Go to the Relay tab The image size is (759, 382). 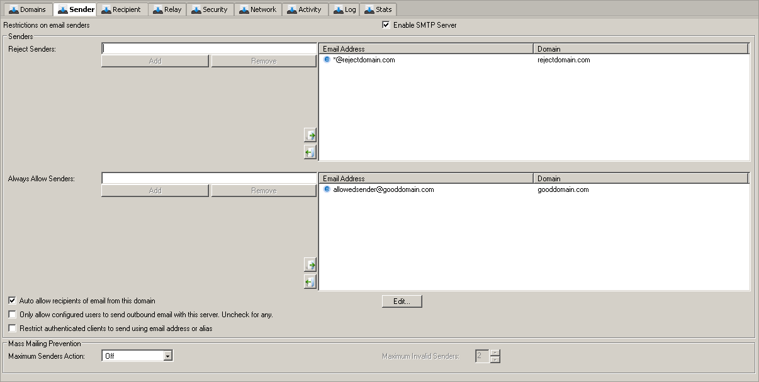(x=167, y=9)
